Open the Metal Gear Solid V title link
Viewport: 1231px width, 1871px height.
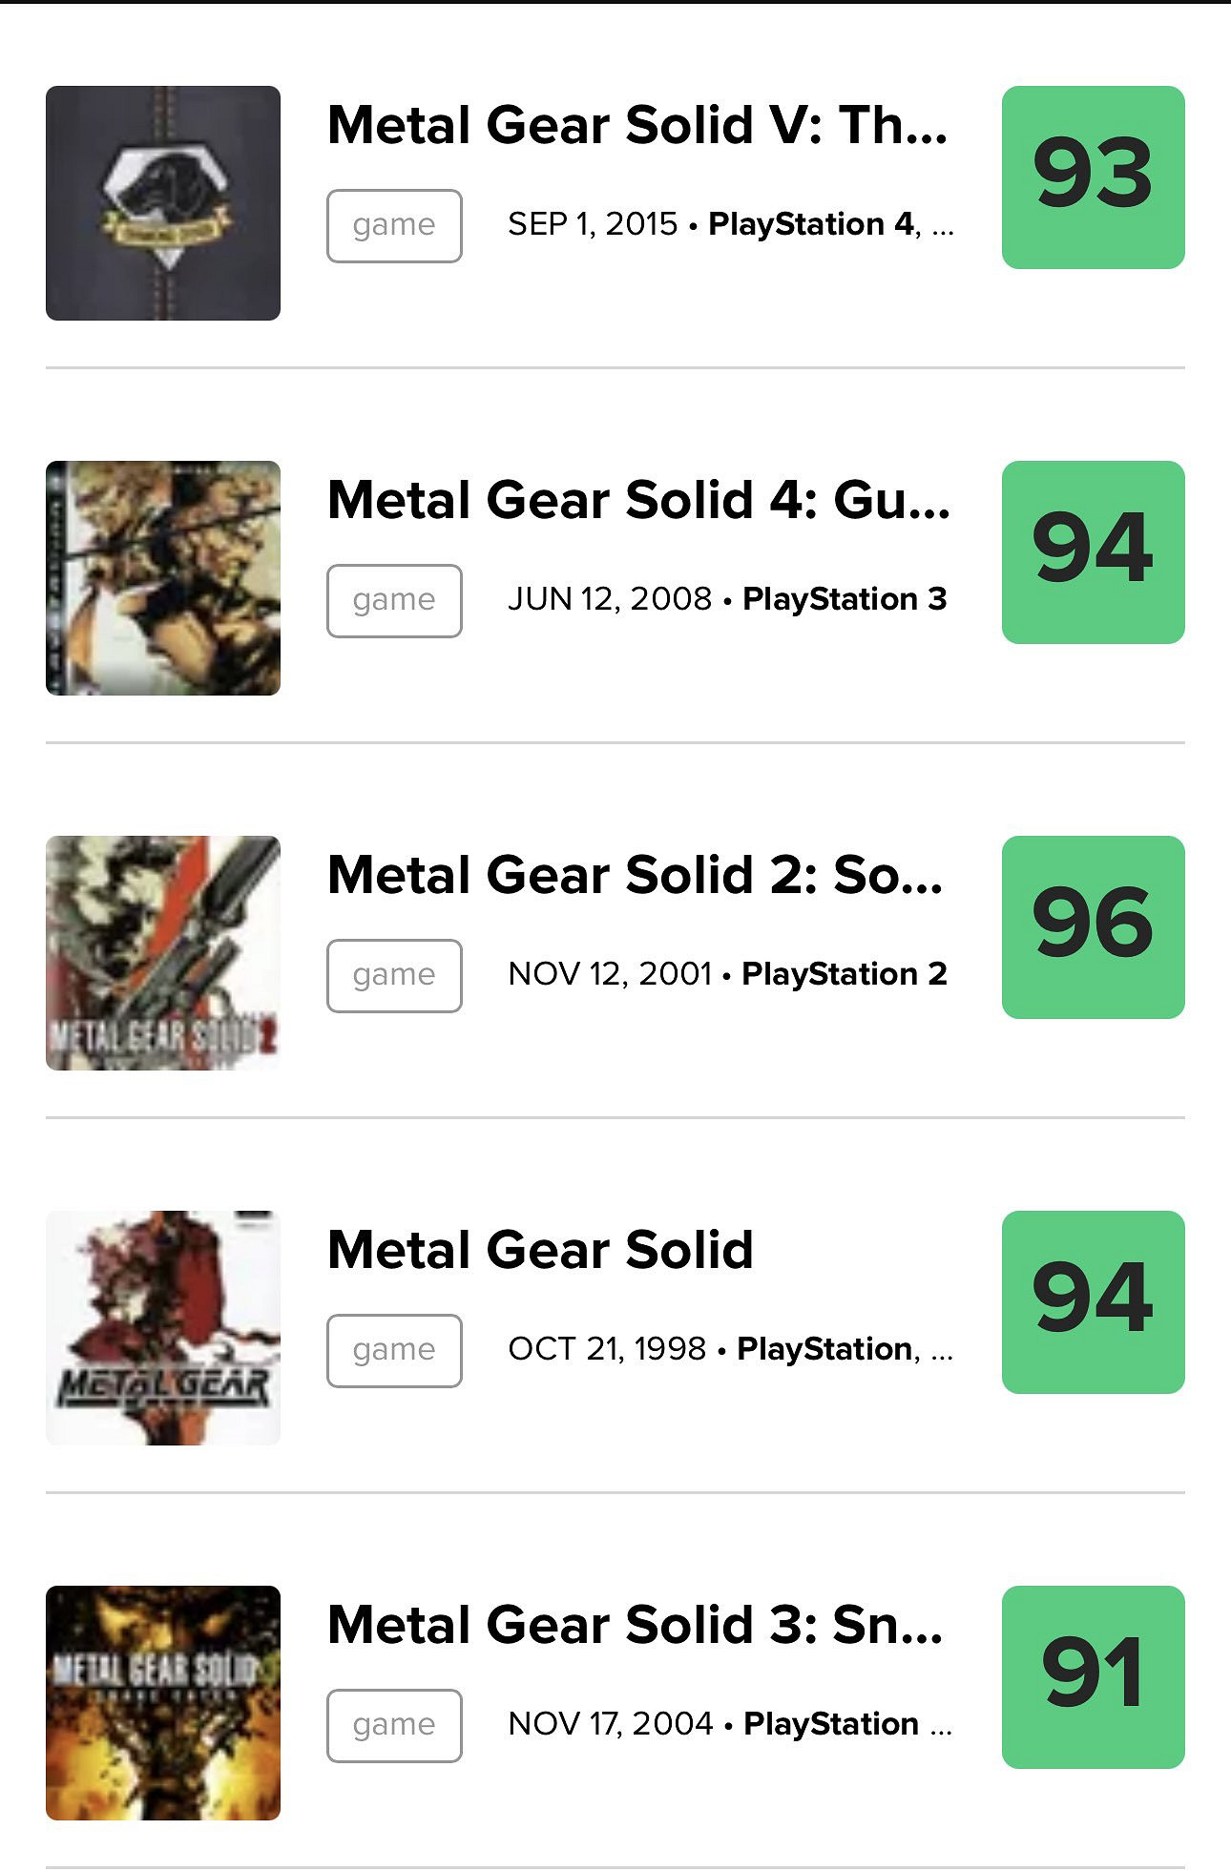637,125
